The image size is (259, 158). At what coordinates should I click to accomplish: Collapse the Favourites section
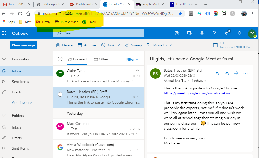4,59
